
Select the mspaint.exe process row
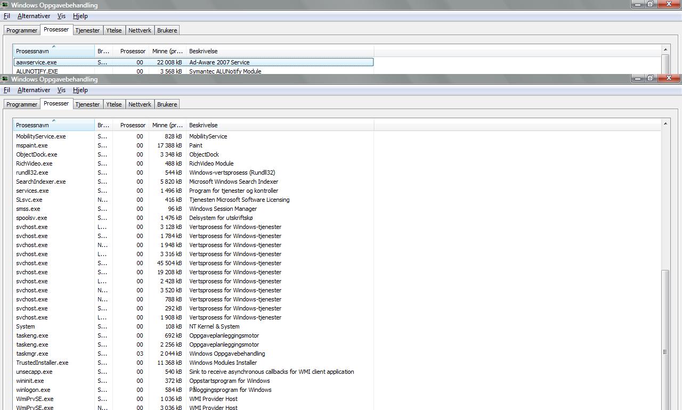(x=193, y=145)
